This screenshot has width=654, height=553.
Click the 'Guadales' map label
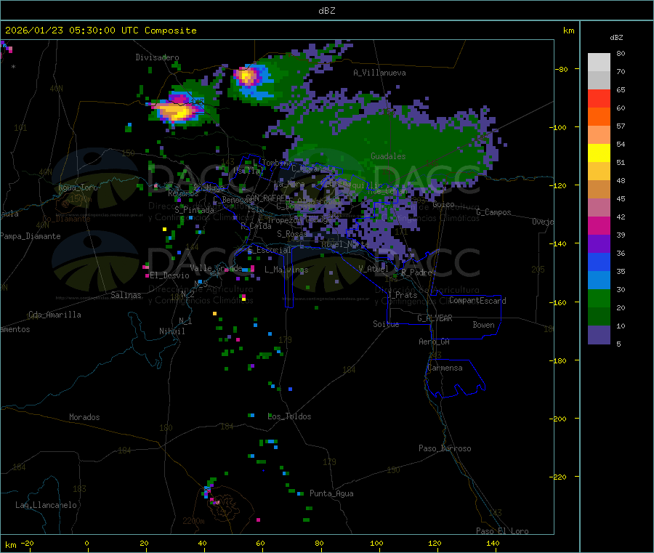(x=388, y=156)
